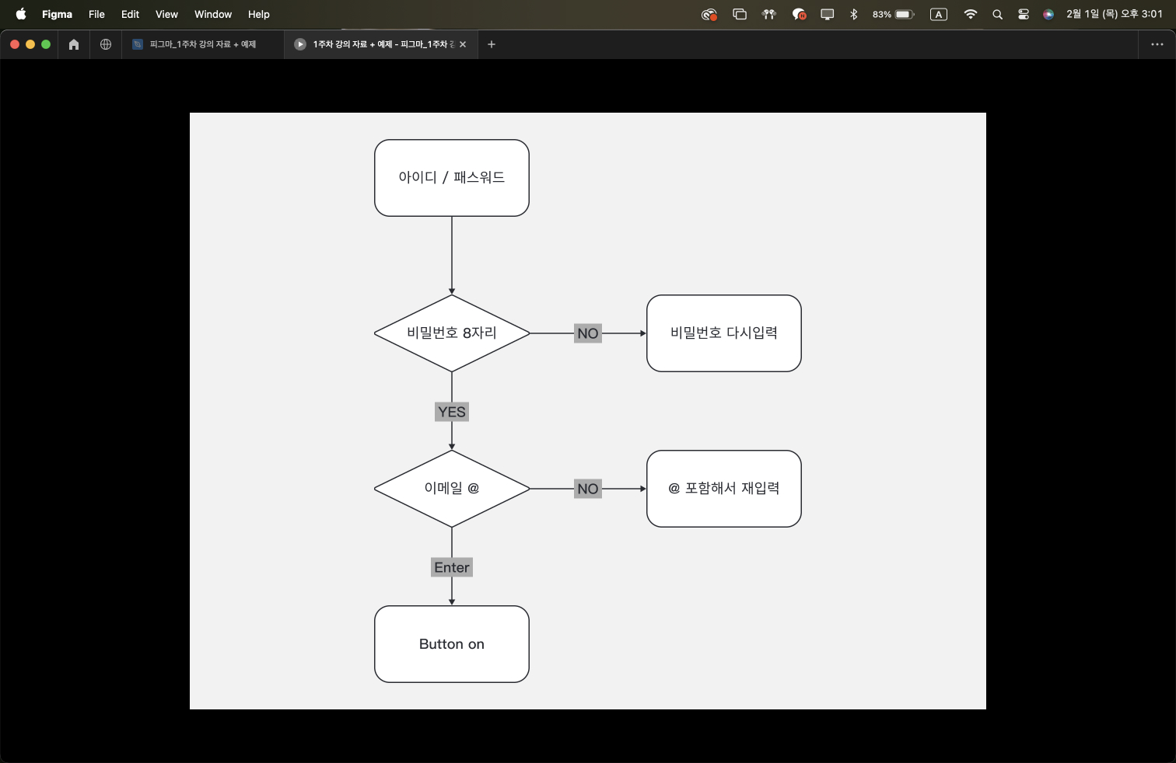Click the 이메일 @ decision diamond
1176x763 pixels.
[452, 489]
